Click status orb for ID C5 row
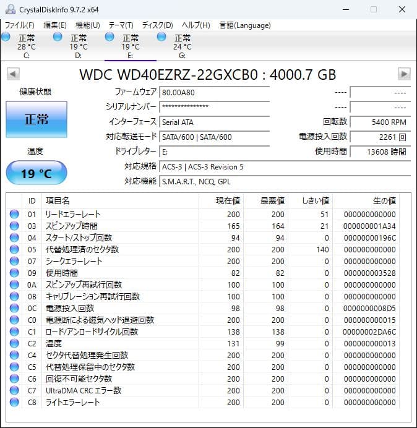417x428 pixels. pyautogui.click(x=14, y=367)
